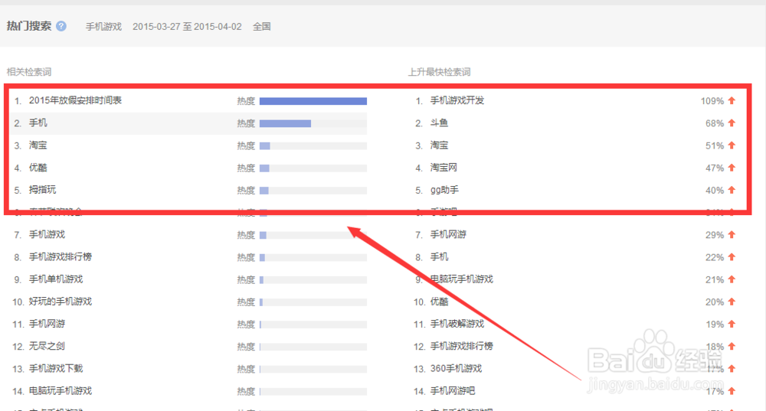Click date range 2015-03-27 至 2015-04-02

(187, 27)
